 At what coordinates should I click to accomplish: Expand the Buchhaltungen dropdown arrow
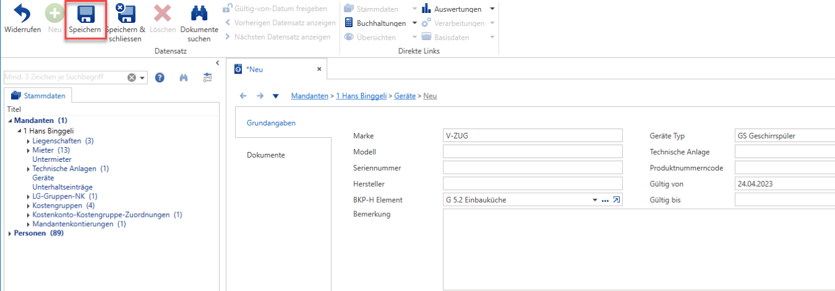tap(415, 23)
